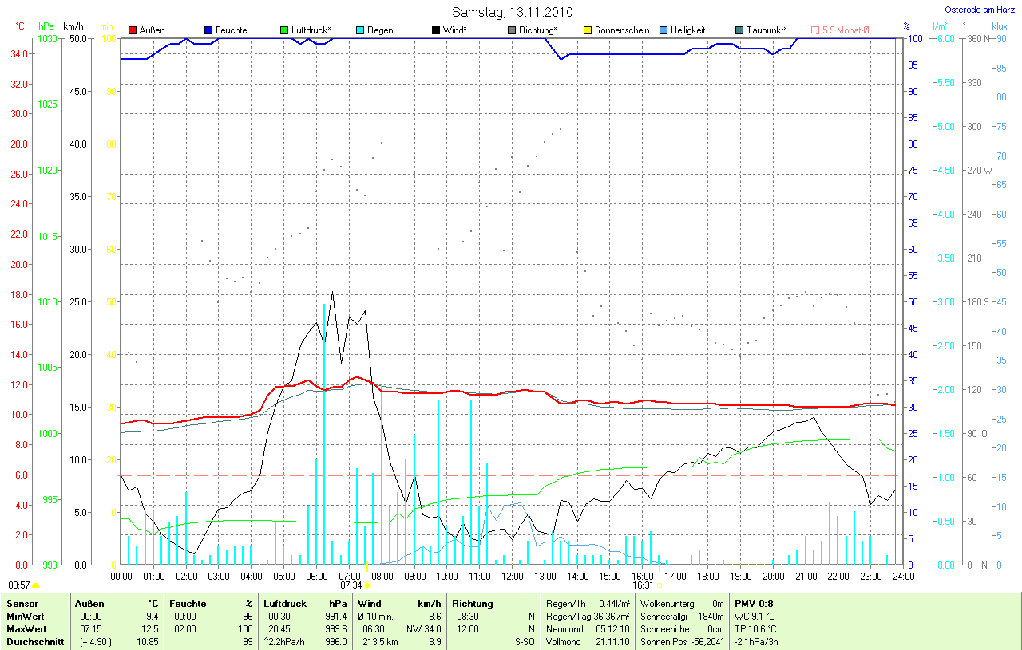This screenshot has width=1022, height=650.
Task: Click the dark teal Taupunkt legend square
Action: (x=739, y=30)
